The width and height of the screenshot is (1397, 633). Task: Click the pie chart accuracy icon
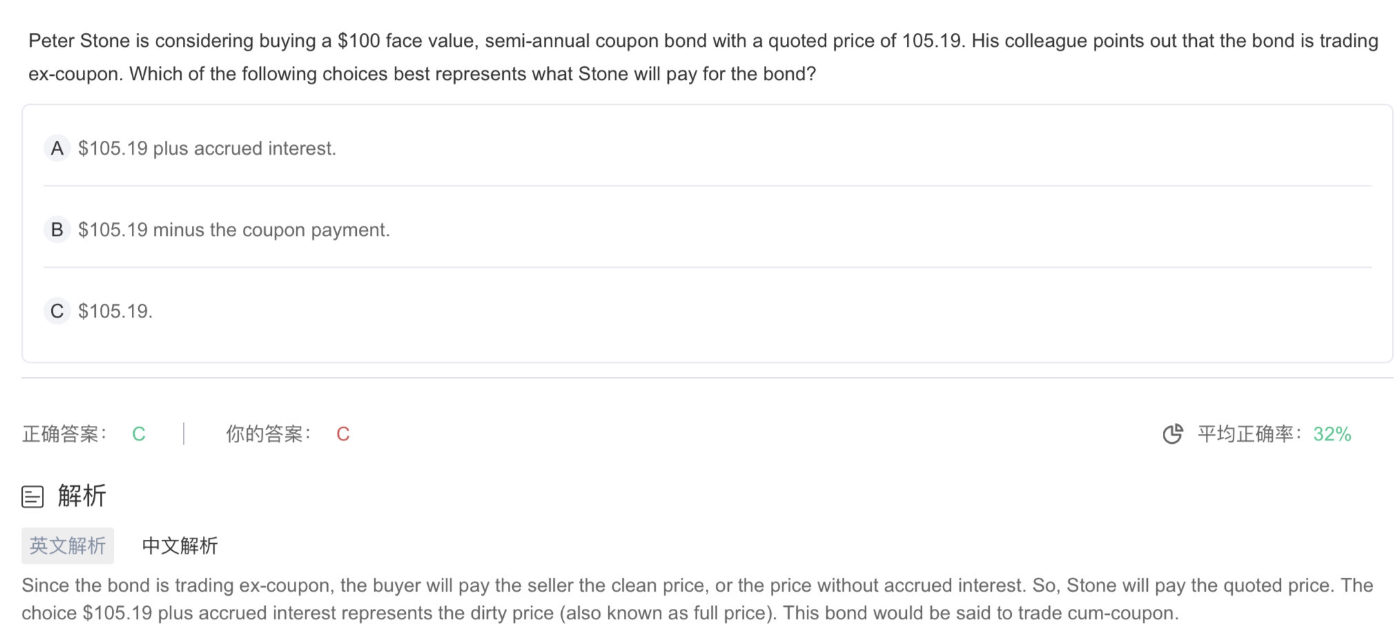pyautogui.click(x=1173, y=434)
